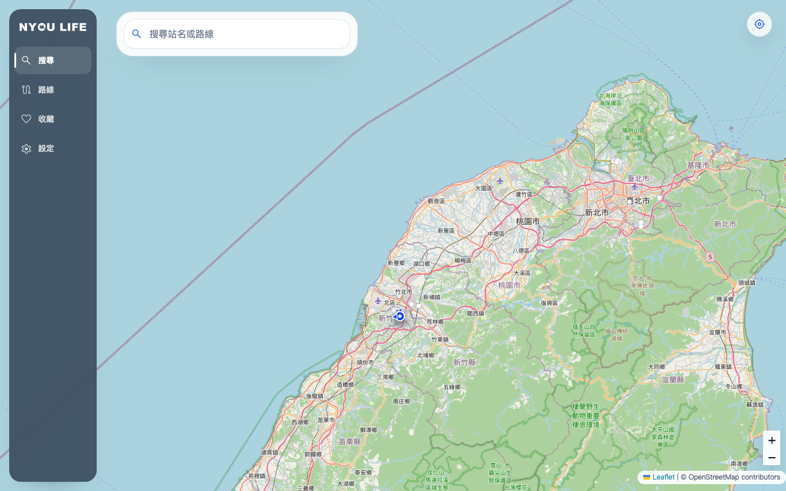Locate my position with the crosshair button

tap(760, 24)
